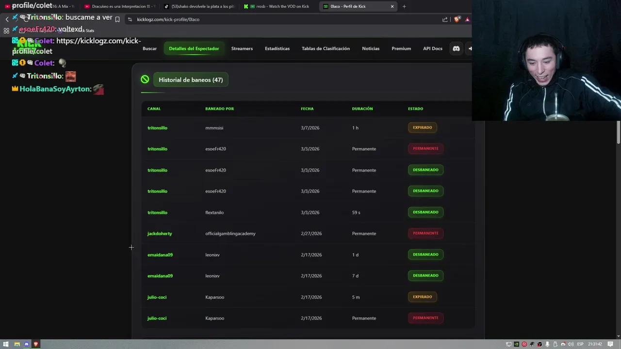Open julio-coci link in the Permanente row
Viewport: 621px width, 349px height.
[157, 318]
